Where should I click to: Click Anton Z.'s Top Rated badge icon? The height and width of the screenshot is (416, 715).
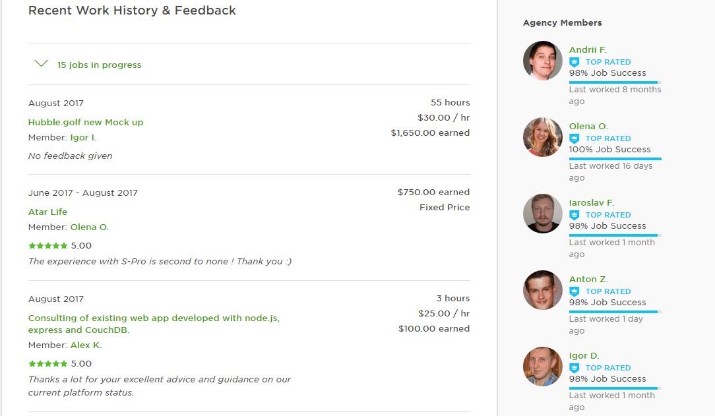point(574,291)
